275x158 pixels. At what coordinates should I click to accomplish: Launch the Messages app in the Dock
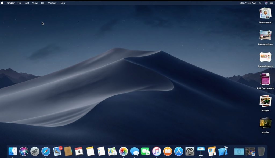pyautogui.click(x=134, y=151)
